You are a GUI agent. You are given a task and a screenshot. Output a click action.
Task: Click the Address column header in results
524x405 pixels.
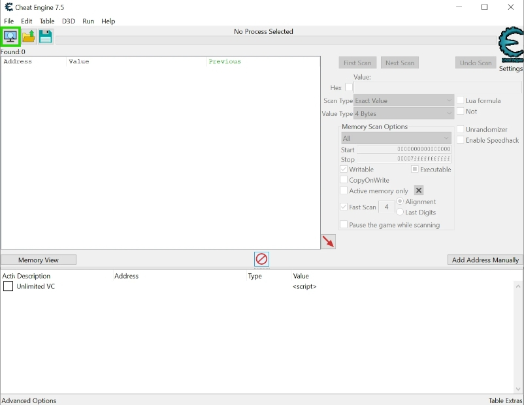coord(34,61)
